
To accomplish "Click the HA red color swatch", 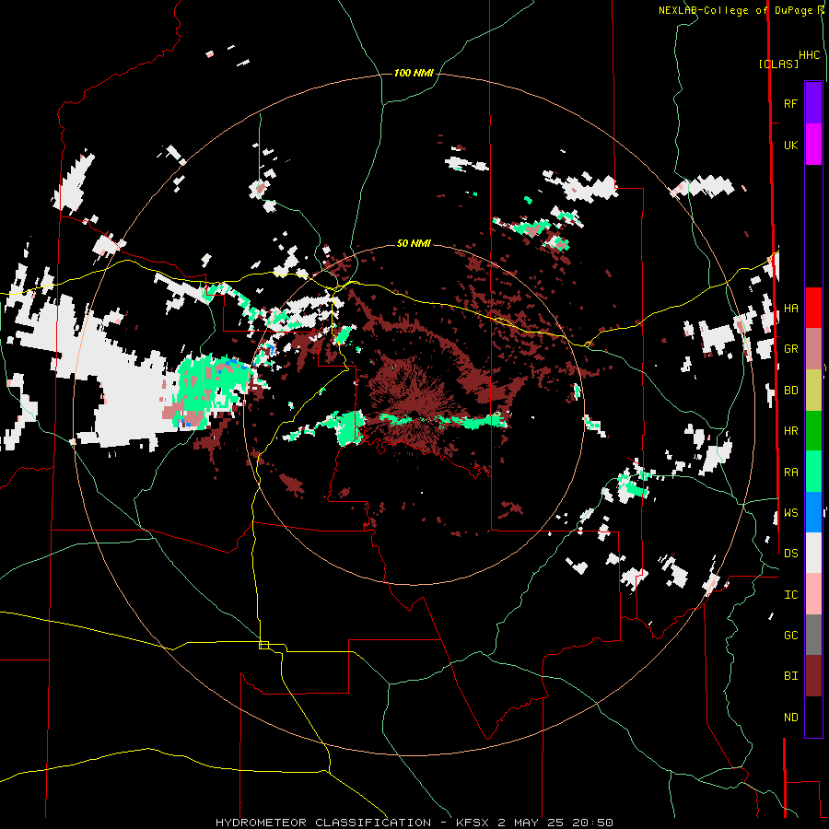I will (x=813, y=308).
